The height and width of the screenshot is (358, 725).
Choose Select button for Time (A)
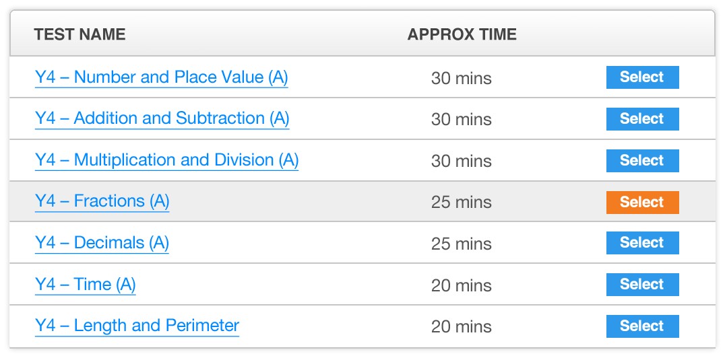(x=643, y=285)
